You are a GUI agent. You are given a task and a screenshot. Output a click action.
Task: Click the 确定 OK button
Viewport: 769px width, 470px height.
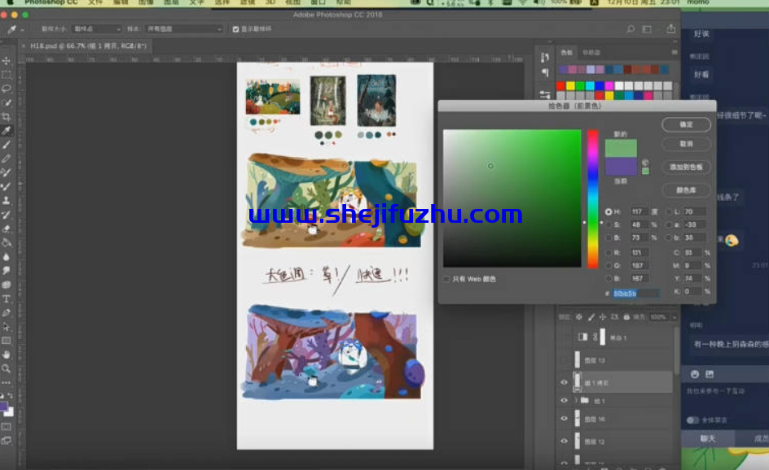pyautogui.click(x=686, y=124)
